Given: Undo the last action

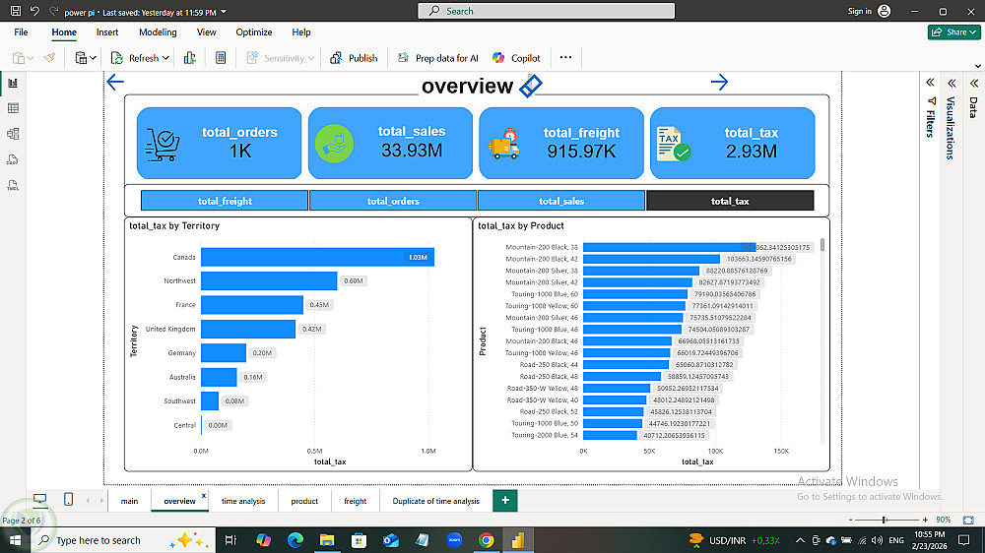Looking at the screenshot, I should click(x=34, y=11).
